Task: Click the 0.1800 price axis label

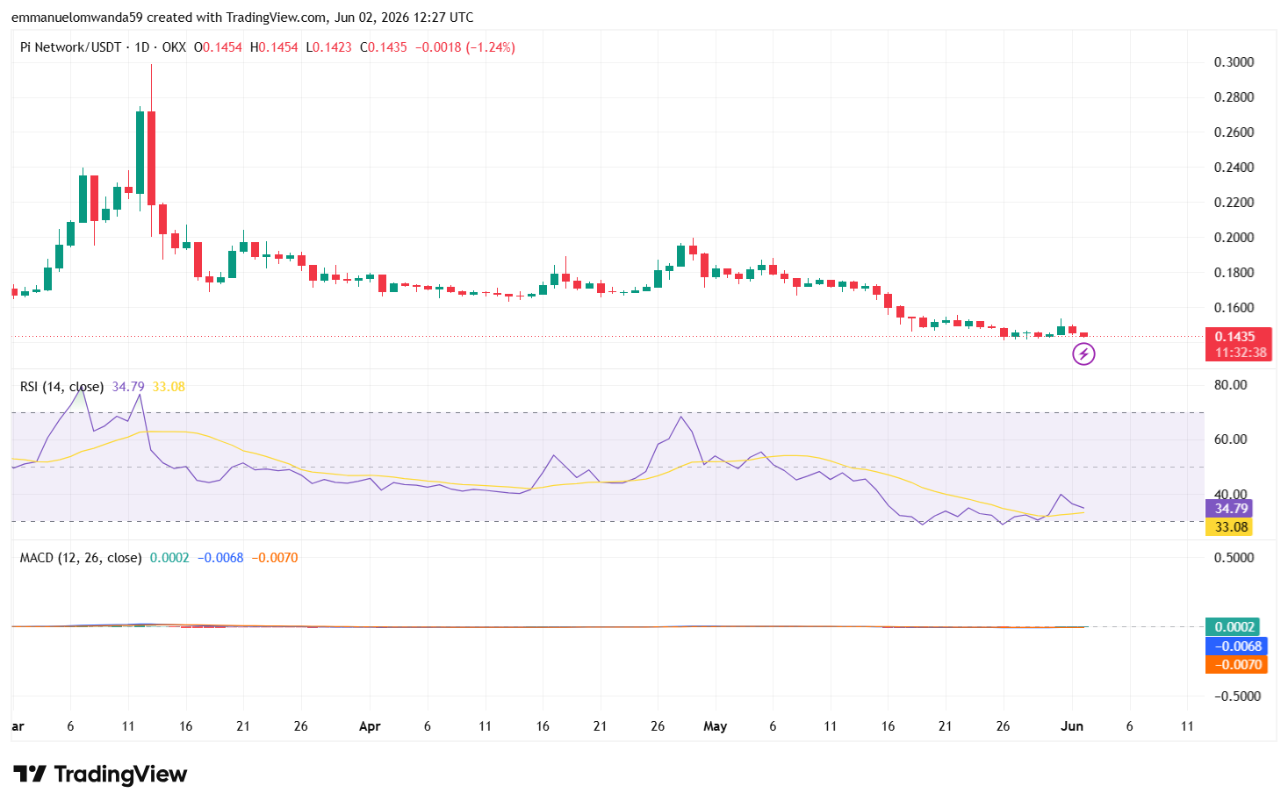Action: click(1234, 273)
